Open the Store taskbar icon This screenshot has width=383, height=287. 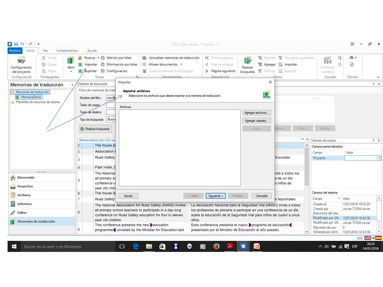click(162, 246)
